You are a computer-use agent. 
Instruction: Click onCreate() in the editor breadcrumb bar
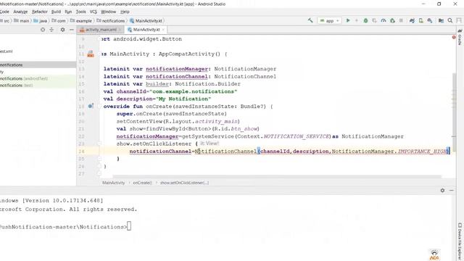[142, 183]
